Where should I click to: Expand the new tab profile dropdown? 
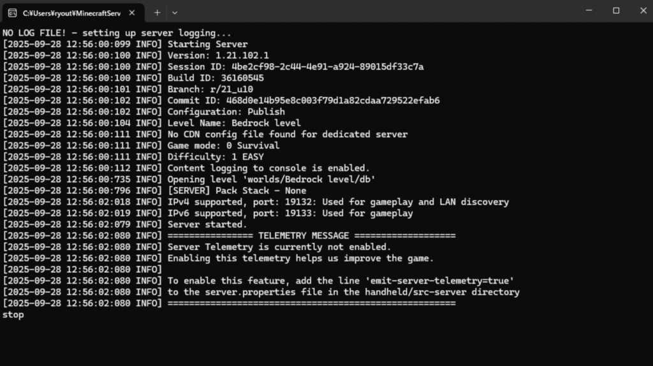pyautogui.click(x=175, y=12)
